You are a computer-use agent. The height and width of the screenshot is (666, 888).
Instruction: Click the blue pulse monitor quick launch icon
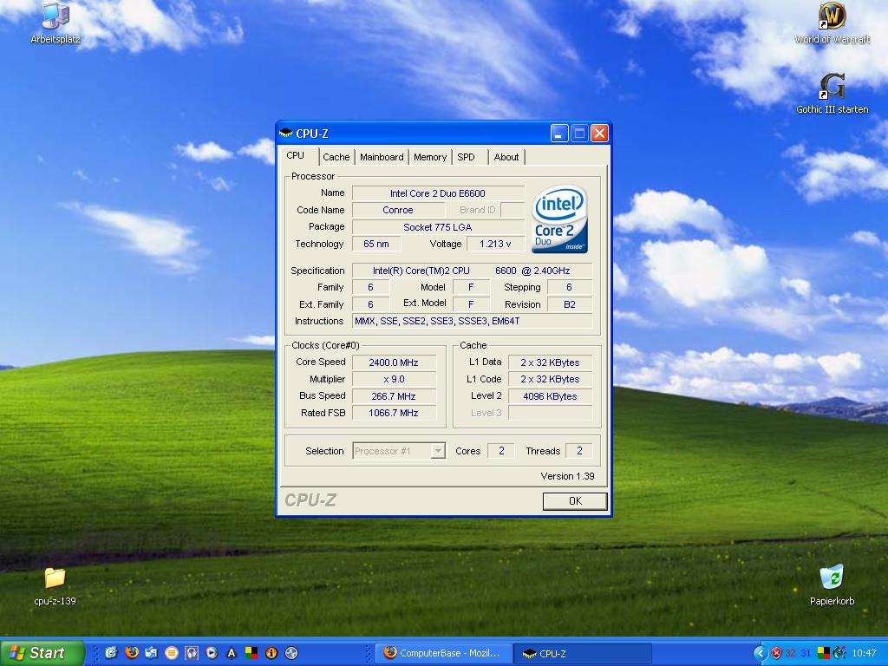[x=291, y=653]
